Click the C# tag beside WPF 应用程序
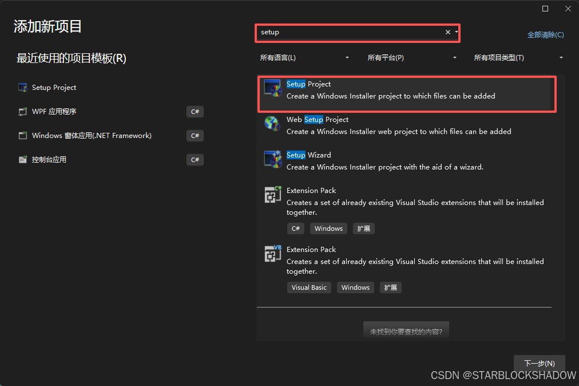Image resolution: width=579 pixels, height=386 pixels. pyautogui.click(x=195, y=112)
